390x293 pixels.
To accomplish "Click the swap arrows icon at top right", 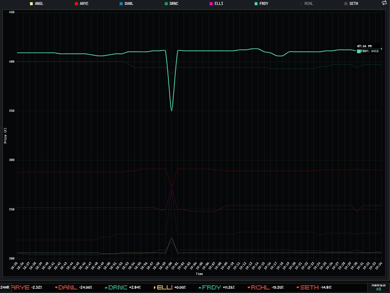I will coord(384,3).
